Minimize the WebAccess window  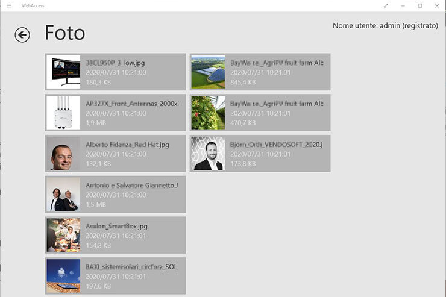point(403,5)
